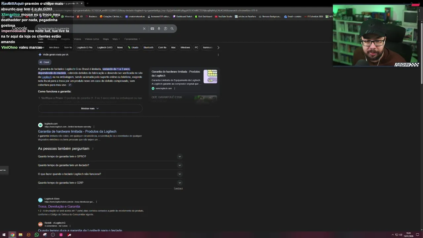Follow the inline 'Logitech' link in AI overview

[47, 77]
